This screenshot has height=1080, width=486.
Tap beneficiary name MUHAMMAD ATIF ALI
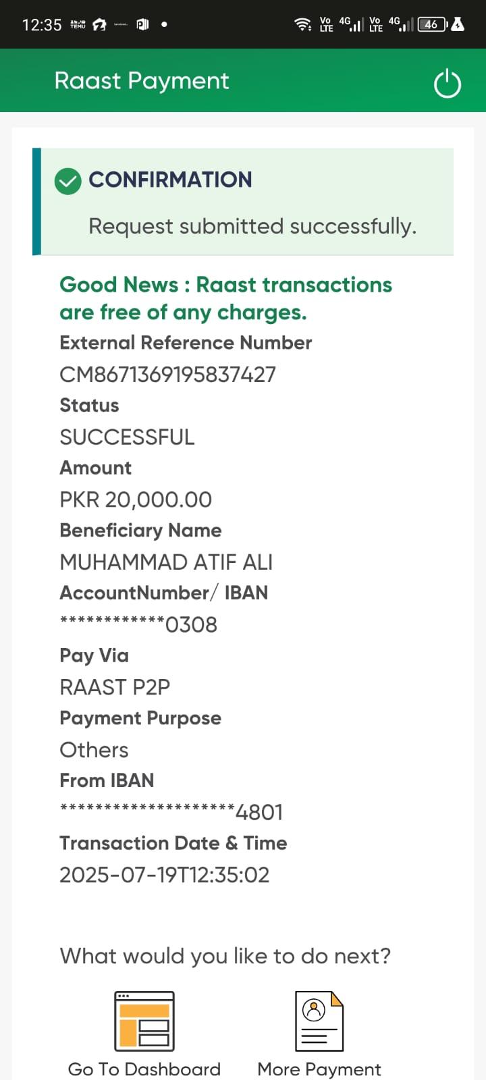166,562
